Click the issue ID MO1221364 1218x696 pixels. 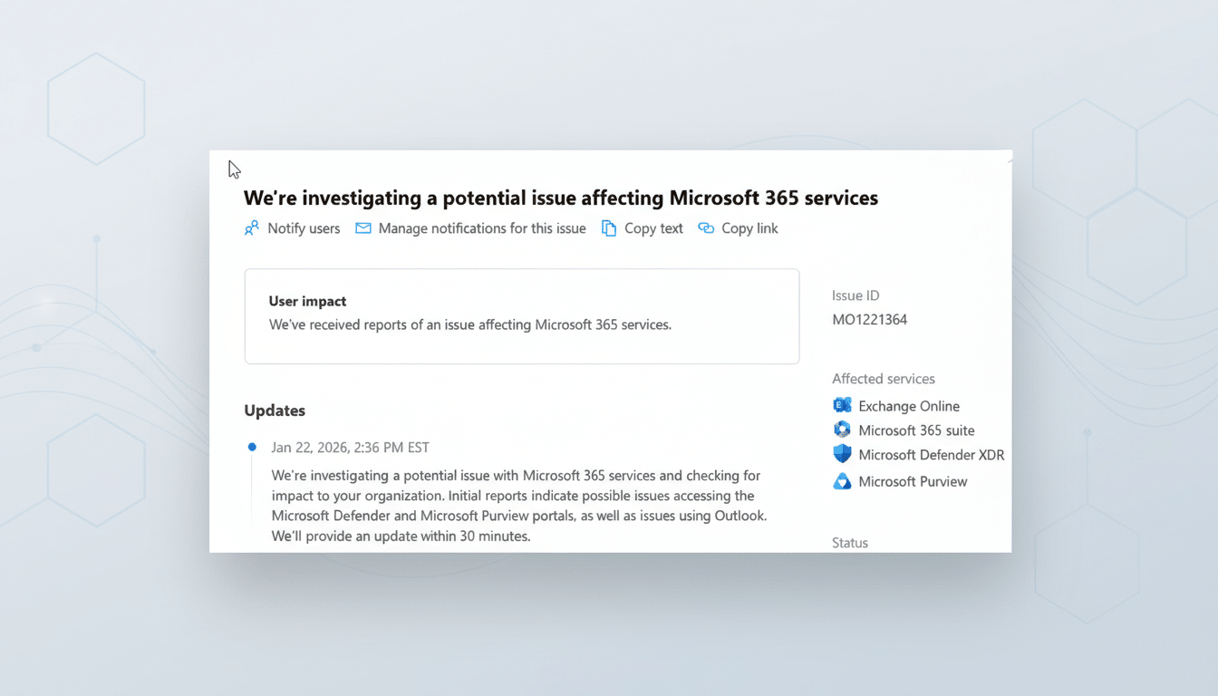tap(869, 319)
